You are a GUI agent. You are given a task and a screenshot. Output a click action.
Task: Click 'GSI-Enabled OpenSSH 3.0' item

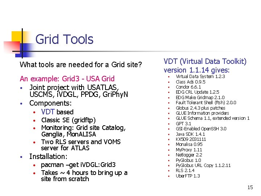pyautogui.click(x=201, y=129)
